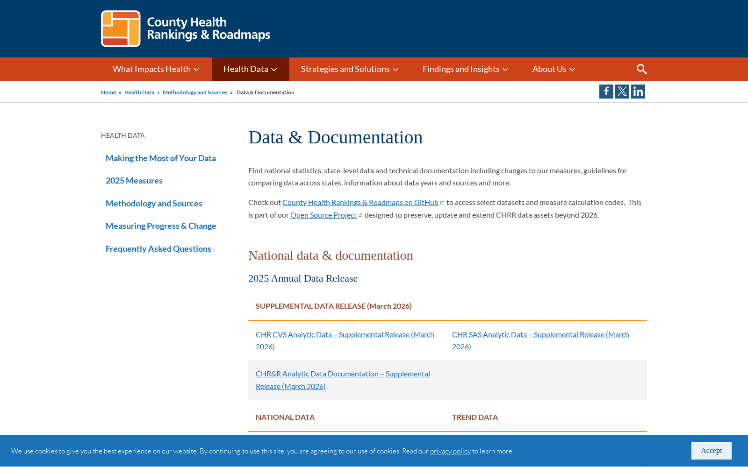
Task: Select Methodology and Sources in sidebar
Action: (x=154, y=204)
